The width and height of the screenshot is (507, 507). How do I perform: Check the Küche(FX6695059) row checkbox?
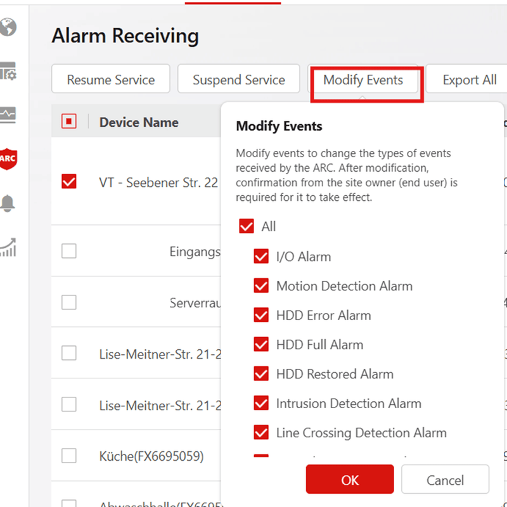(69, 456)
